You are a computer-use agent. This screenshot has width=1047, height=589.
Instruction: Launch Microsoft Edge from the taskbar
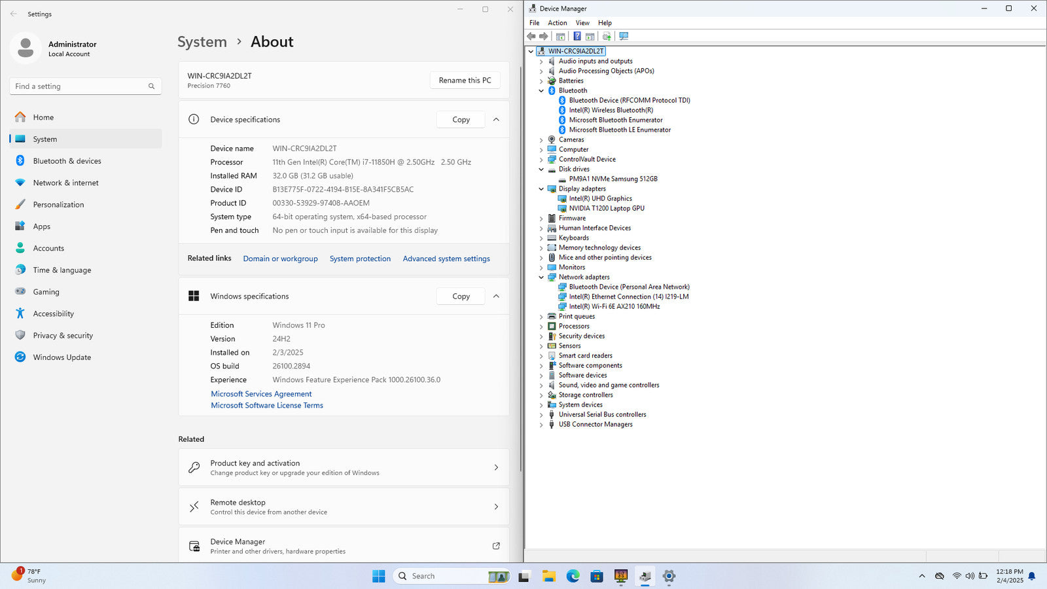(x=573, y=576)
